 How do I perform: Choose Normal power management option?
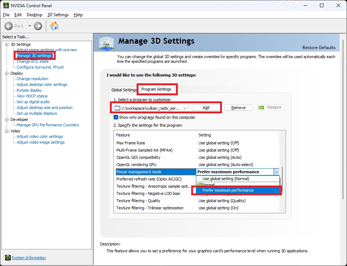click(x=238, y=184)
